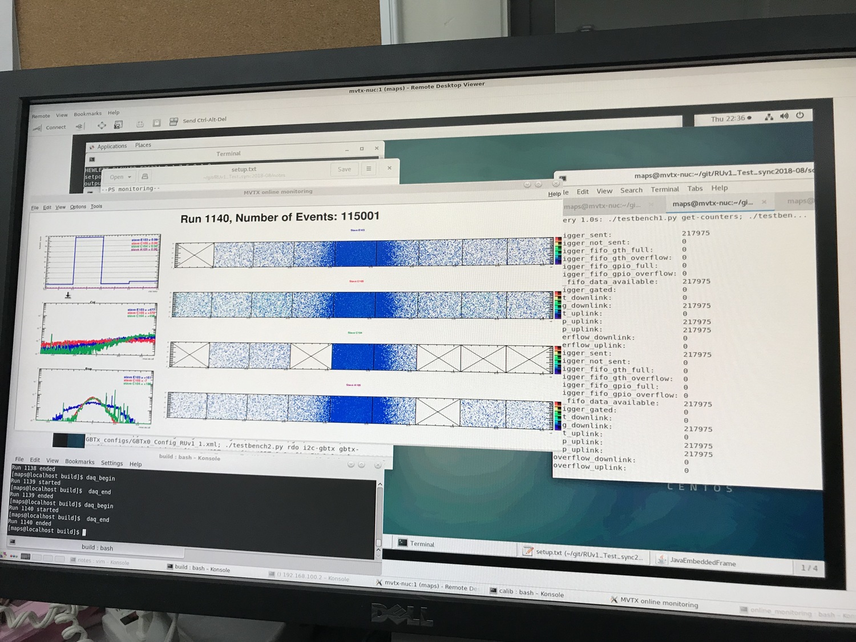Image resolution: width=856 pixels, height=642 pixels.
Task: Open the Bookmarks menu in build Konsole window
Action: pyautogui.click(x=80, y=462)
